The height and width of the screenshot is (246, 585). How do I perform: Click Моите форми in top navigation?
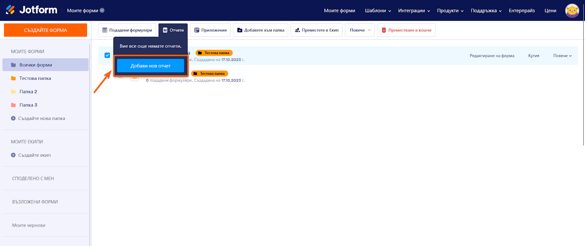(340, 11)
